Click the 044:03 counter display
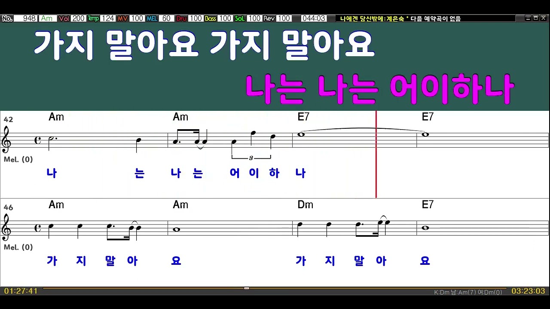This screenshot has width=550, height=309. 314,18
